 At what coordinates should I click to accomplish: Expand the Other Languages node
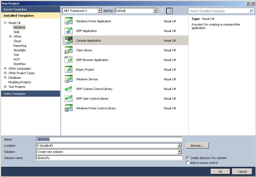[5, 68]
